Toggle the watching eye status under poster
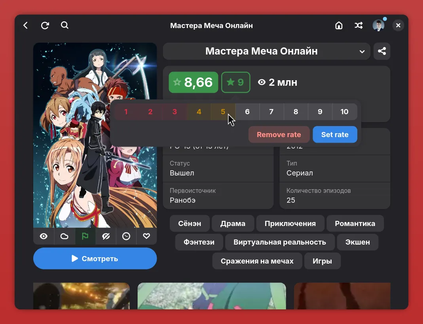The image size is (423, 324). [44, 236]
